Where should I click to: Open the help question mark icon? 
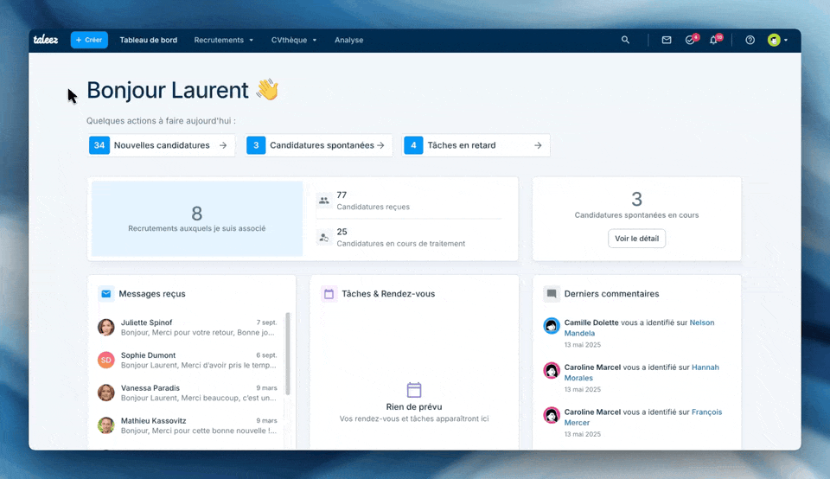click(x=750, y=40)
